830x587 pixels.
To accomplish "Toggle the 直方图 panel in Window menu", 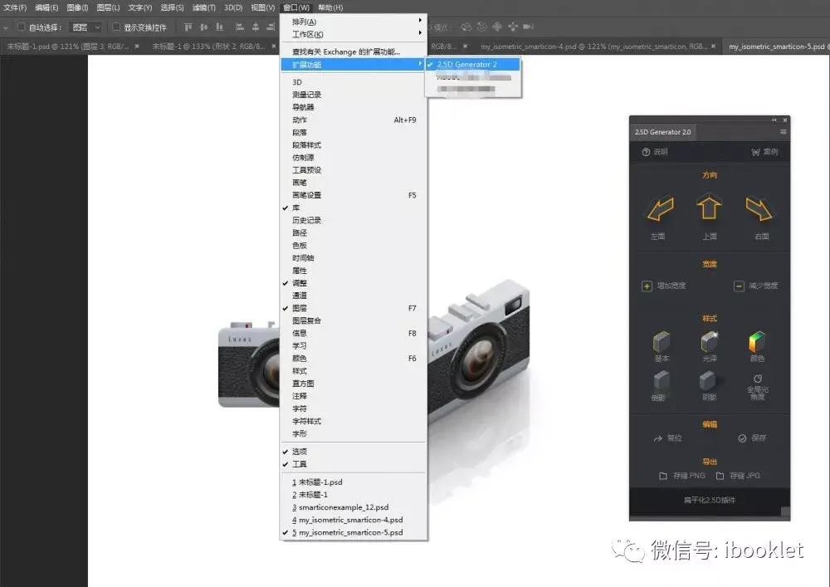I will coord(301,384).
